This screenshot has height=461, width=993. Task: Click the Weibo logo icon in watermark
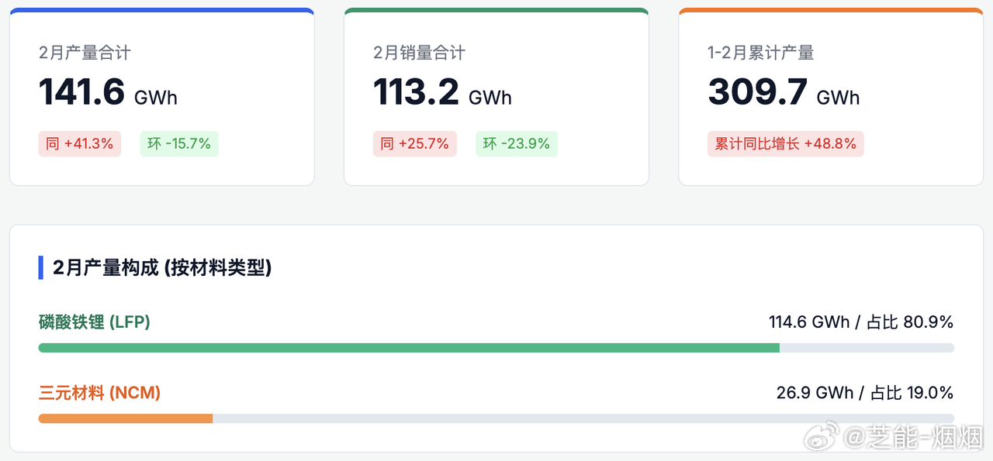point(822,438)
